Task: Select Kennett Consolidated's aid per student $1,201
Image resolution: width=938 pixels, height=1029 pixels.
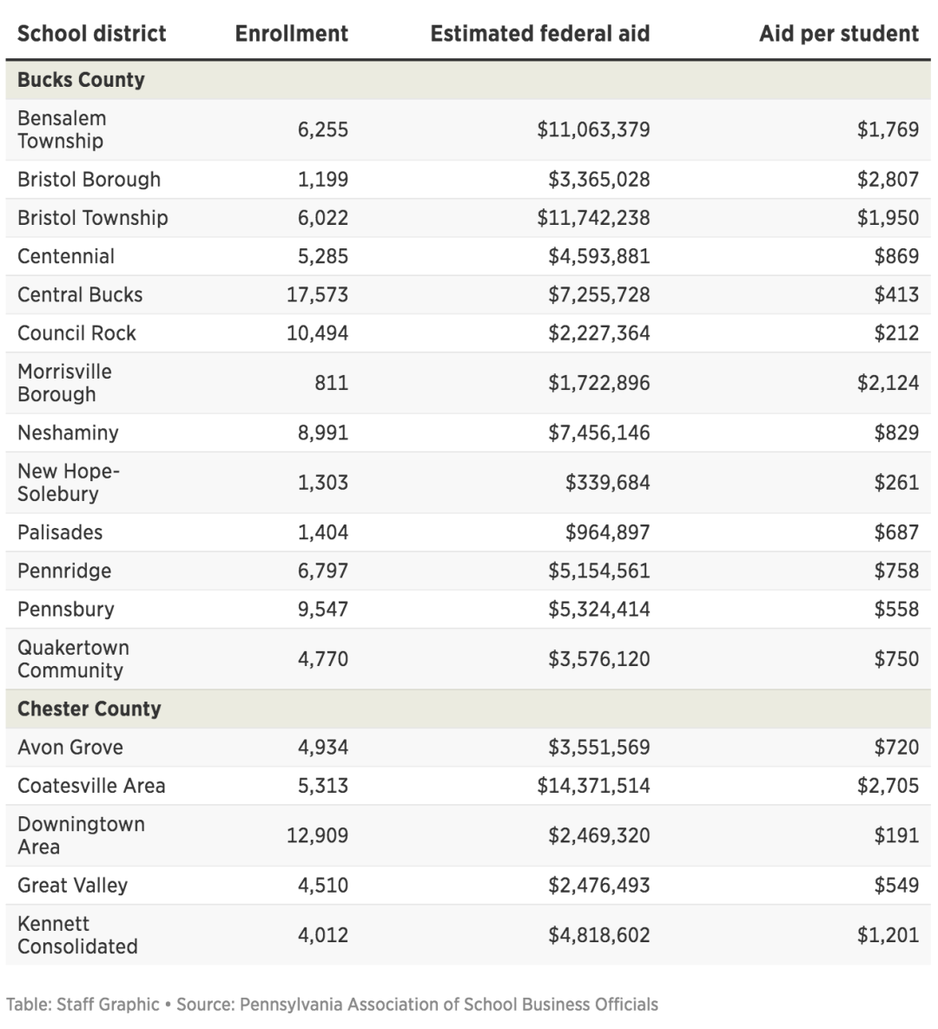Action: 888,935
